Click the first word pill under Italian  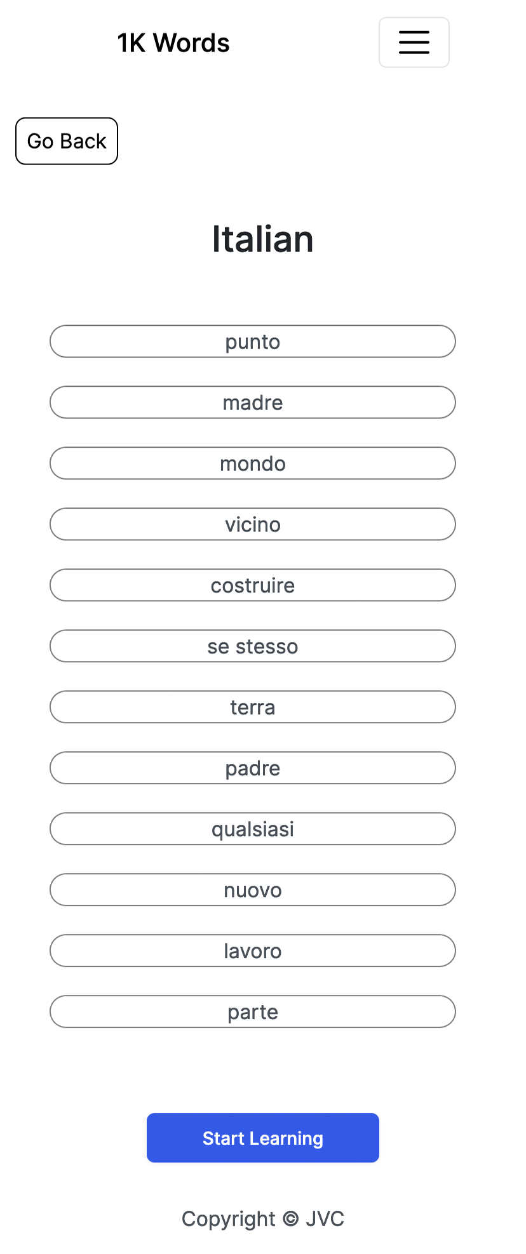coord(252,341)
